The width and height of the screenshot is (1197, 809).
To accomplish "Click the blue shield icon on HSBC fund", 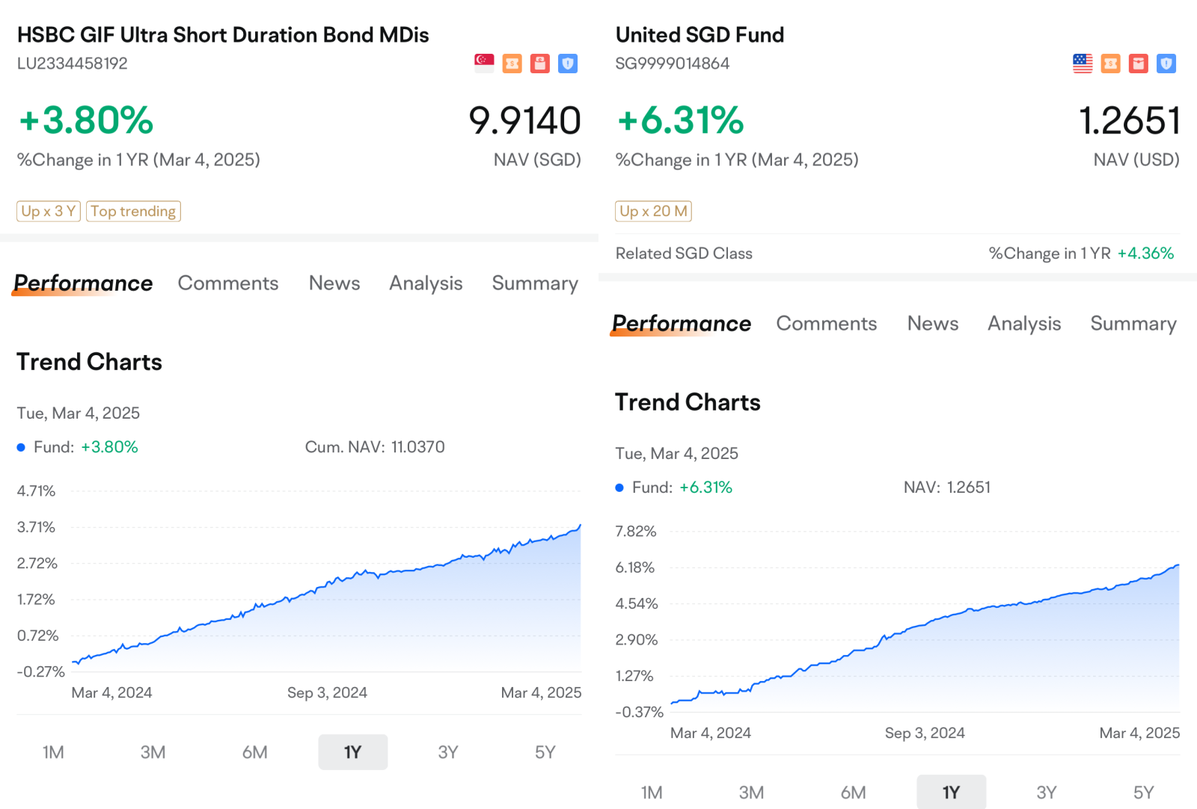I will click(568, 64).
